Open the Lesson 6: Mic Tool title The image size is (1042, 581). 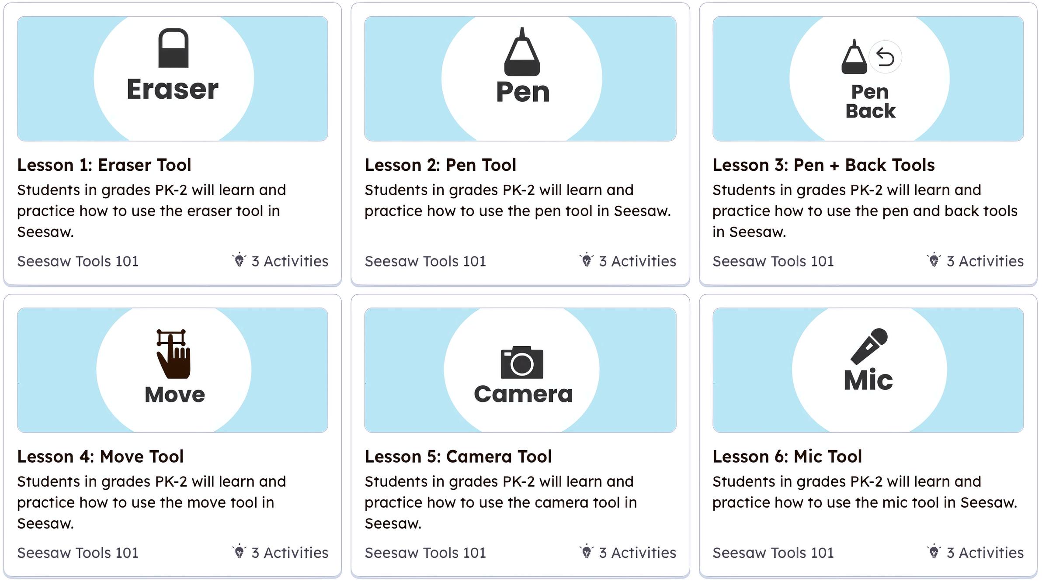pos(787,456)
